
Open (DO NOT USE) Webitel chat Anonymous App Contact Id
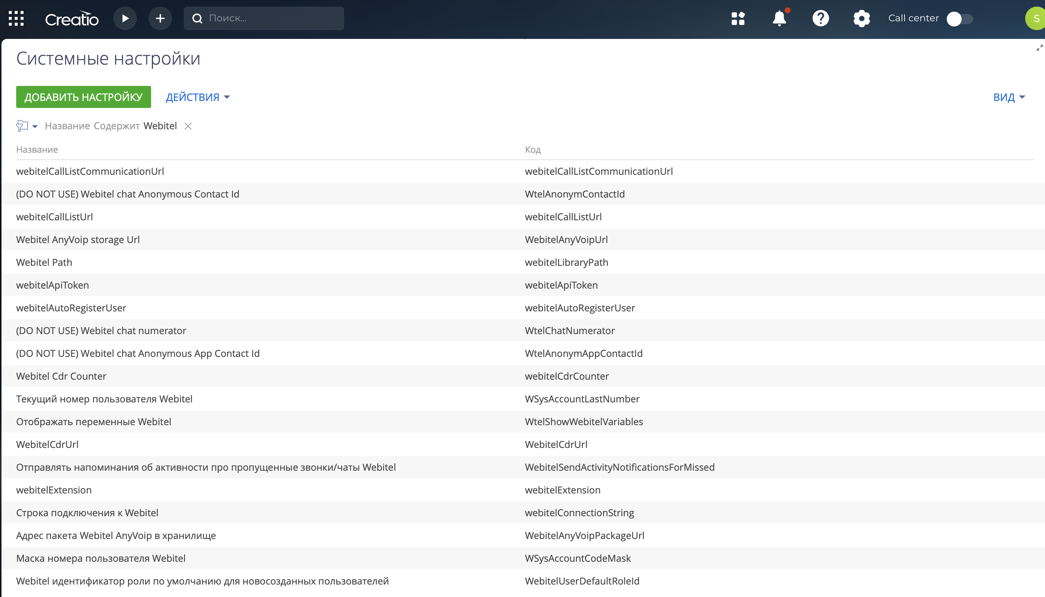138,354
